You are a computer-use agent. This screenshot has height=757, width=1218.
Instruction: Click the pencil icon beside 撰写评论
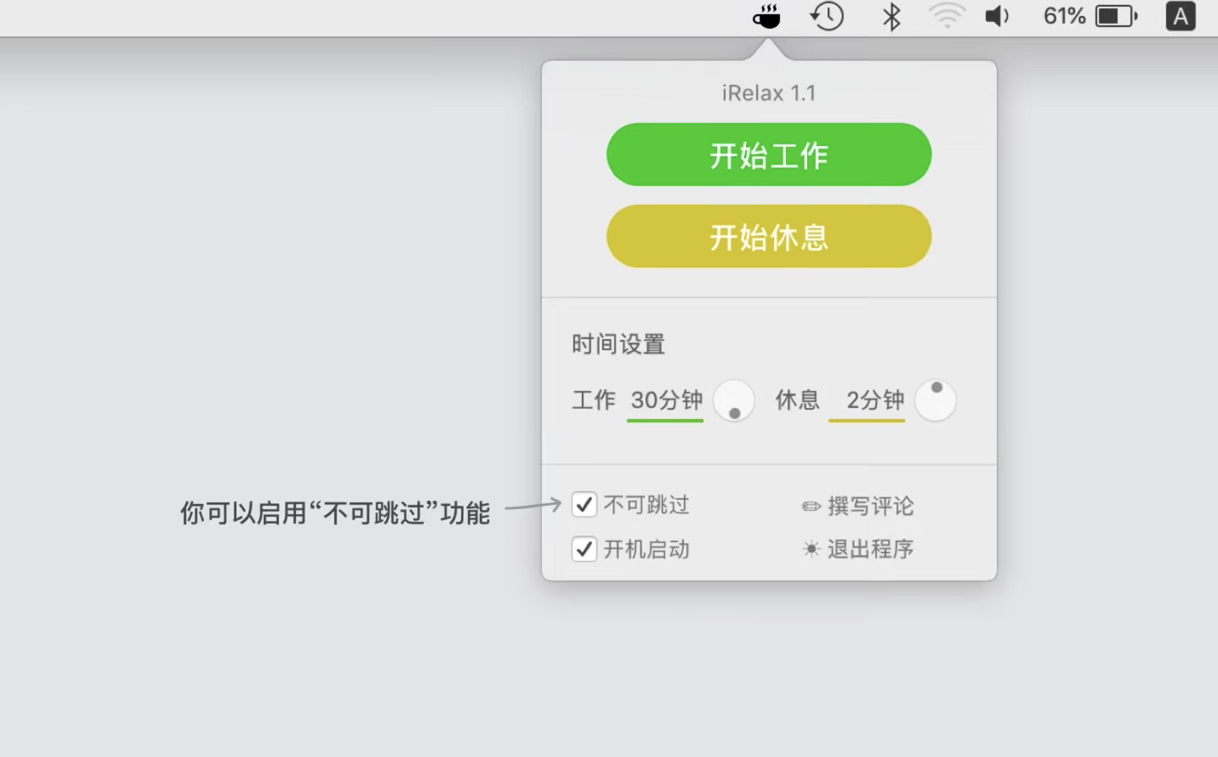pos(811,506)
